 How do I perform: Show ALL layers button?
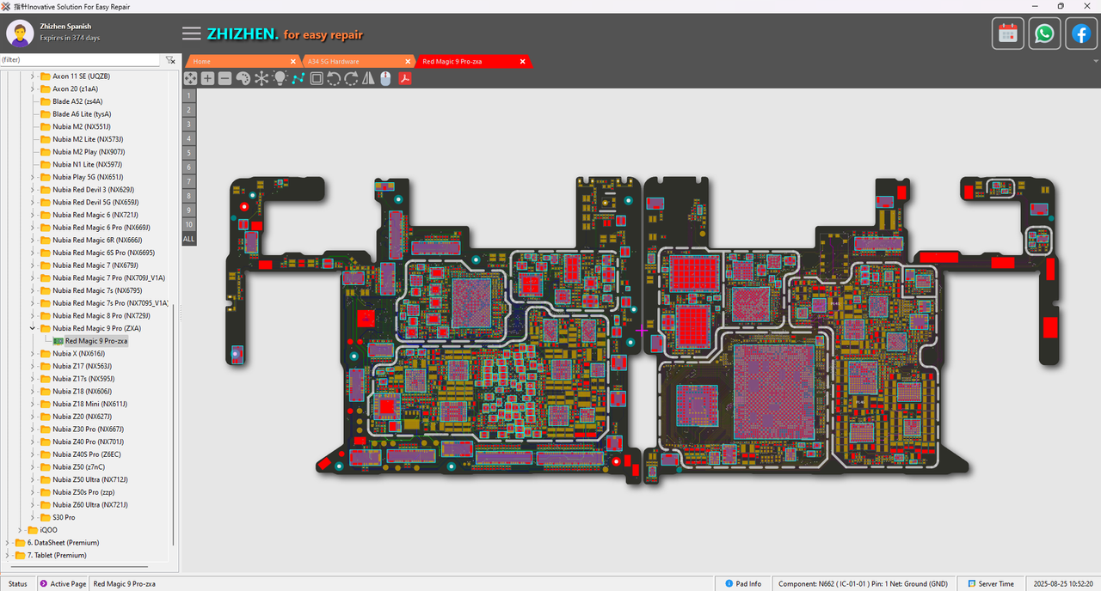(189, 239)
